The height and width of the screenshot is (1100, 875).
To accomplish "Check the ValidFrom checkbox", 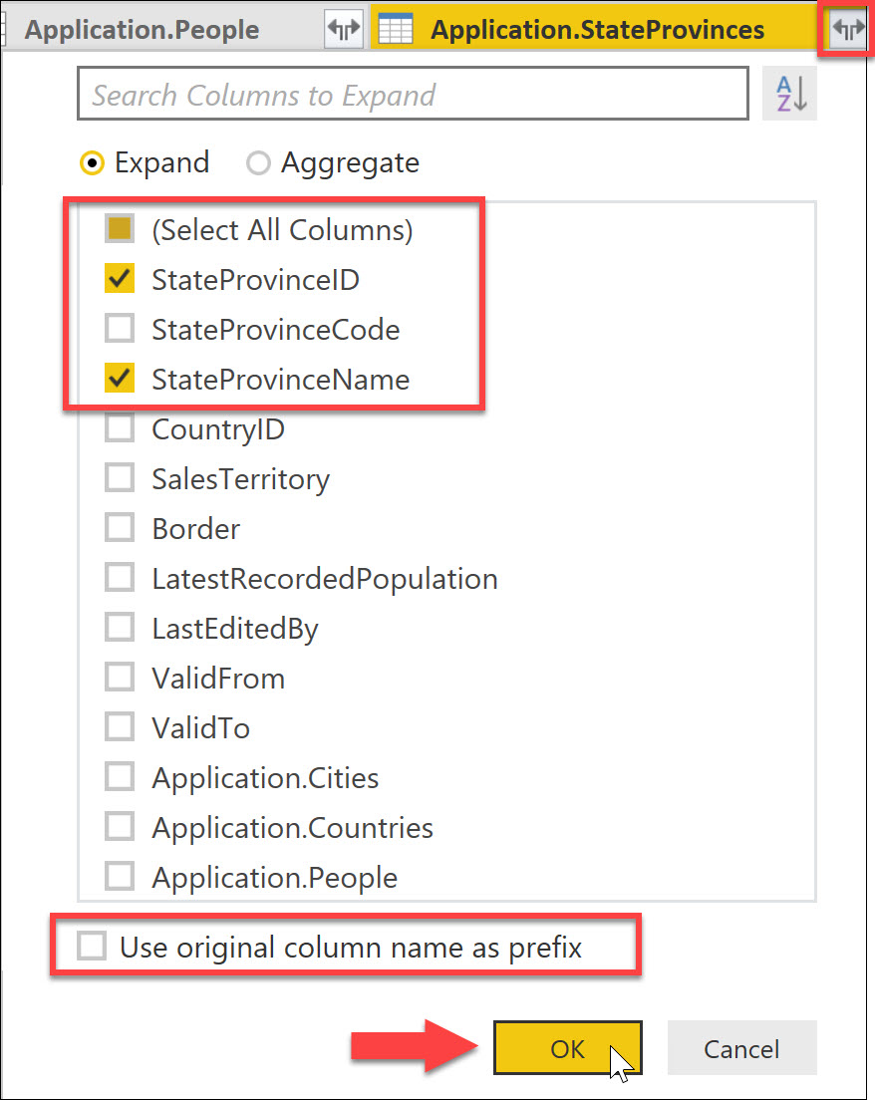I will (120, 677).
